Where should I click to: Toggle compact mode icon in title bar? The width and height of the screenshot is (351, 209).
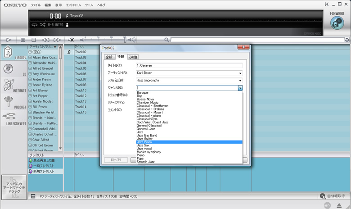click(x=327, y=4)
